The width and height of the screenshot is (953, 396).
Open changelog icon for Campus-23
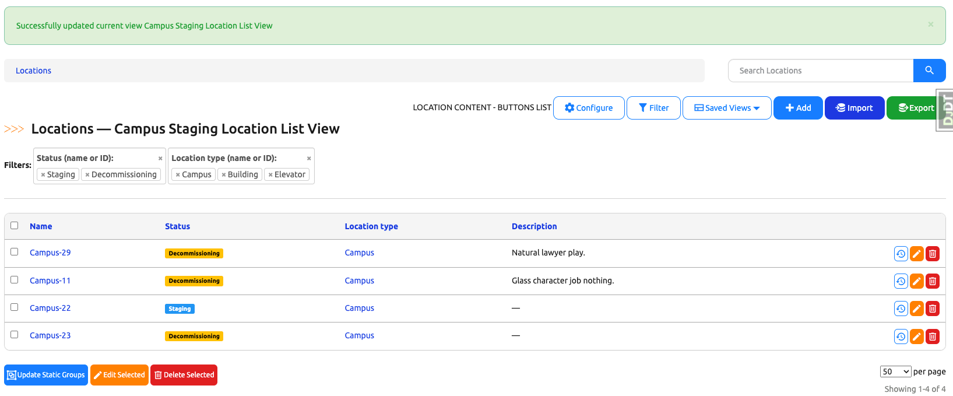coord(901,337)
